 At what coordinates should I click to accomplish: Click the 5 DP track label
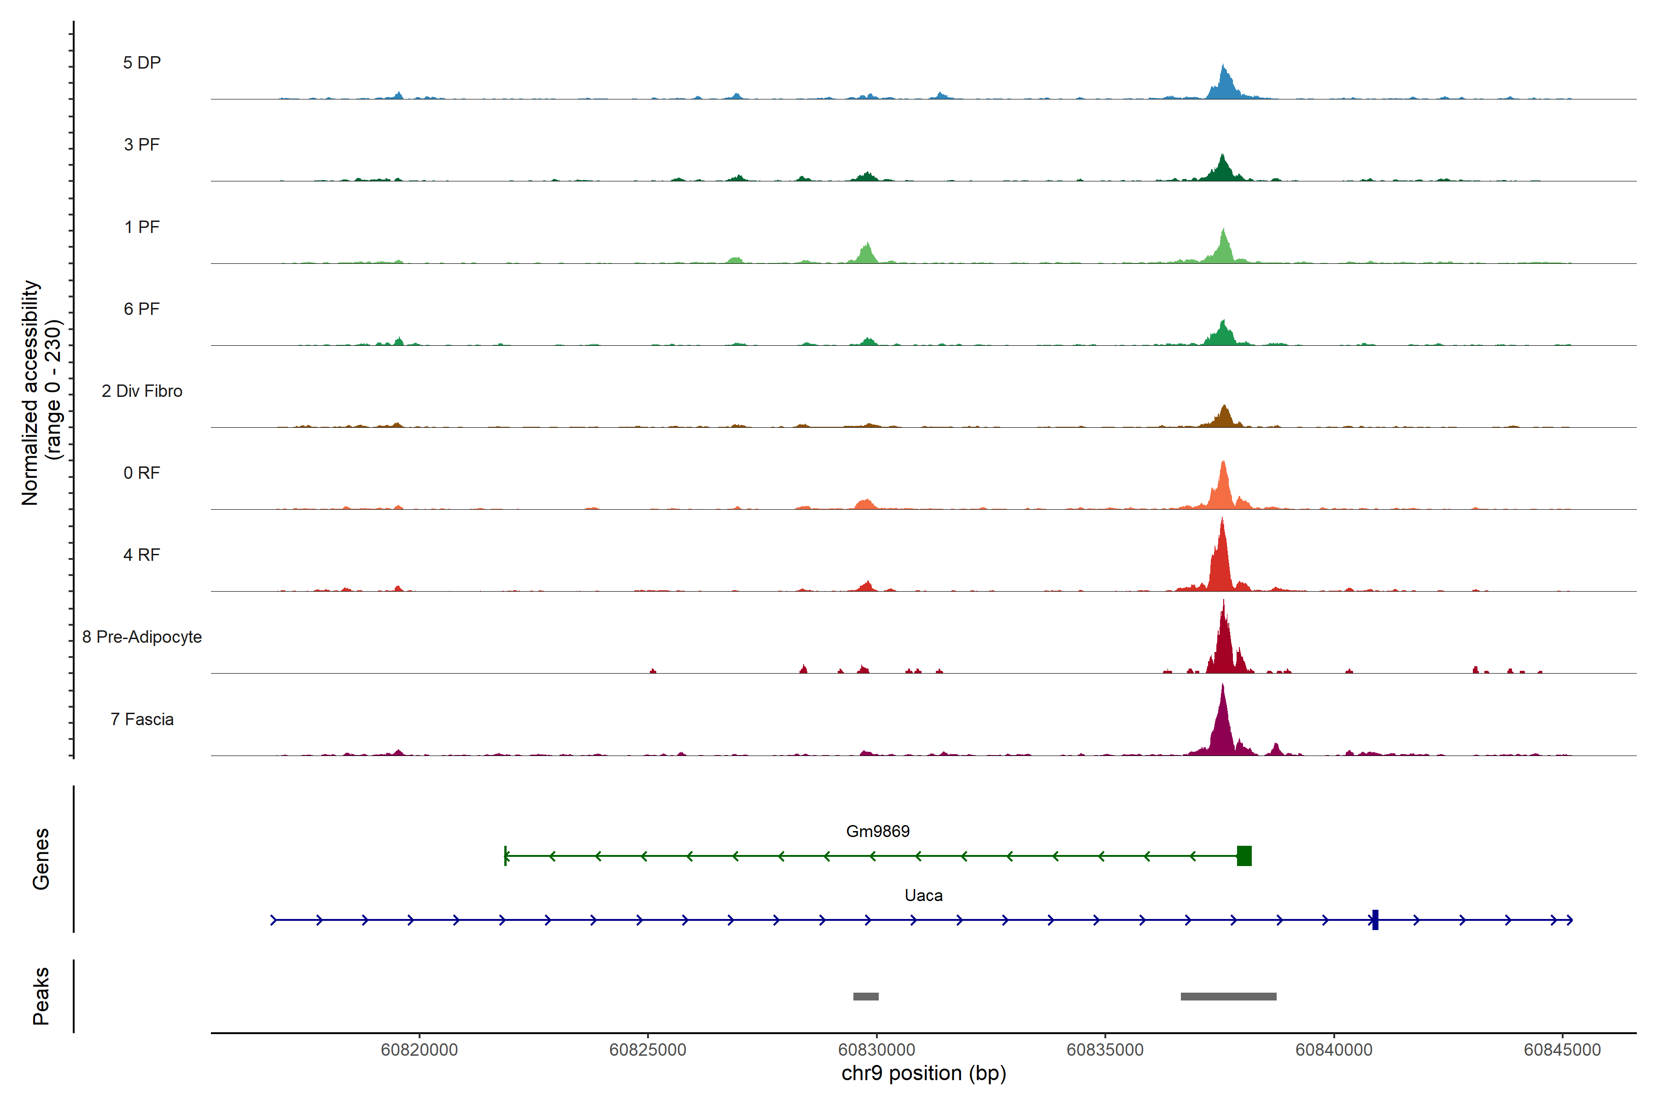click(142, 63)
